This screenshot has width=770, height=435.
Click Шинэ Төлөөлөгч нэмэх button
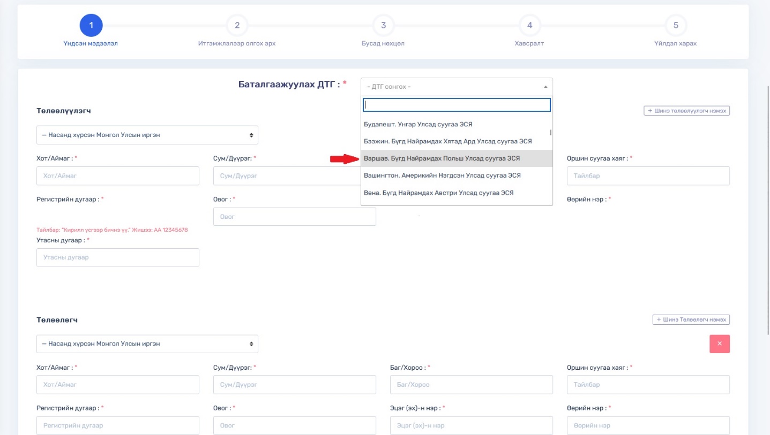pos(691,319)
